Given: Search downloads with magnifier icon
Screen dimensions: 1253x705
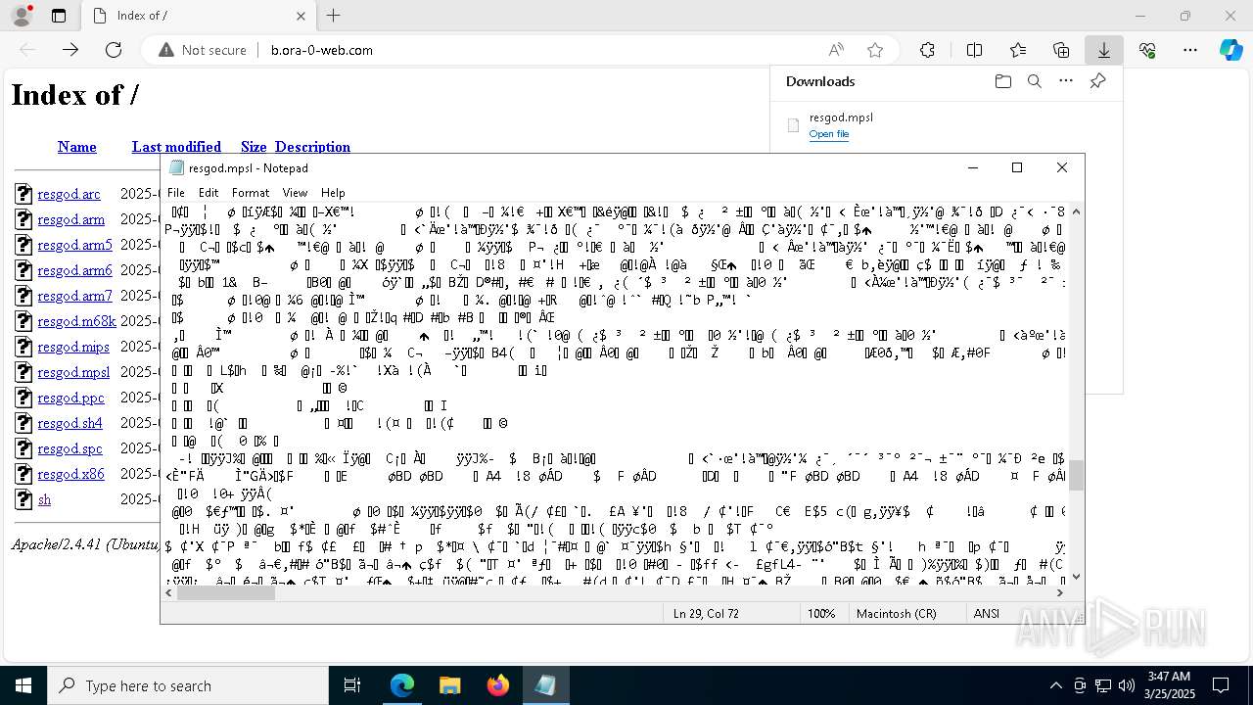Looking at the screenshot, I should pyautogui.click(x=1034, y=81).
